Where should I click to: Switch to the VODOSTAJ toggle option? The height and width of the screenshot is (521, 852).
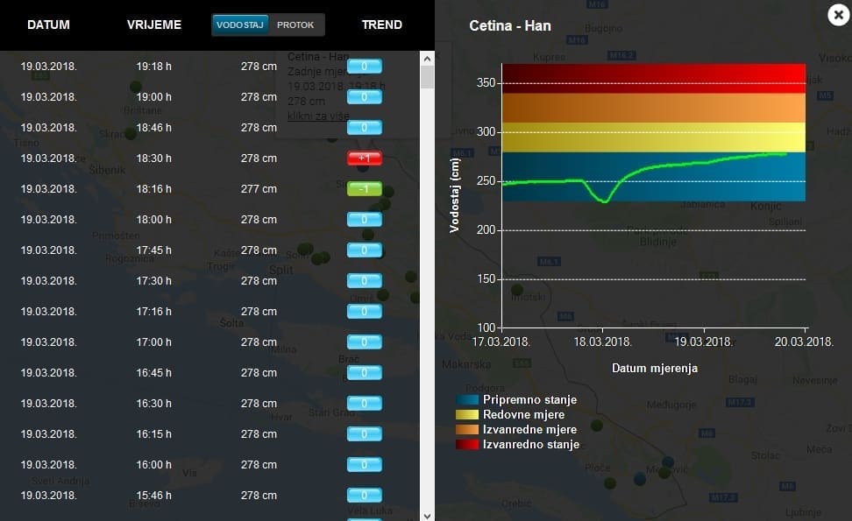[240, 25]
